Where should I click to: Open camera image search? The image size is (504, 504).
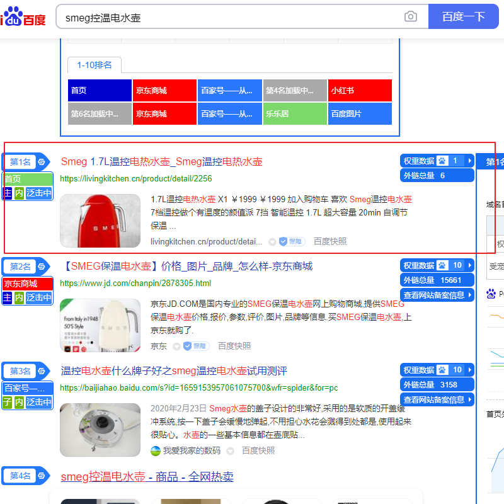[411, 16]
